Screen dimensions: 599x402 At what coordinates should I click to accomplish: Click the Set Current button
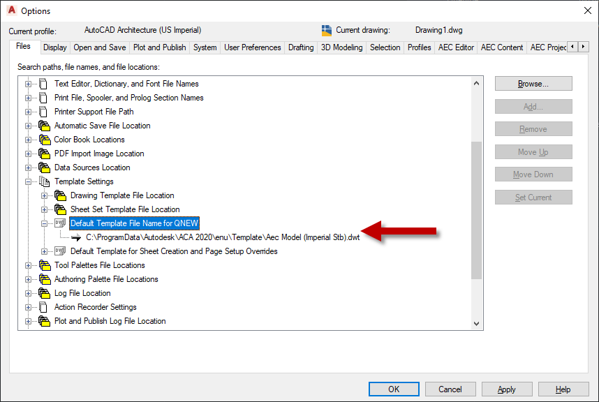pos(533,198)
